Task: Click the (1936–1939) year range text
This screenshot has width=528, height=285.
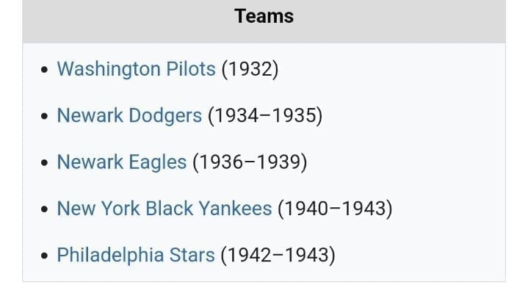Action: 250,162
